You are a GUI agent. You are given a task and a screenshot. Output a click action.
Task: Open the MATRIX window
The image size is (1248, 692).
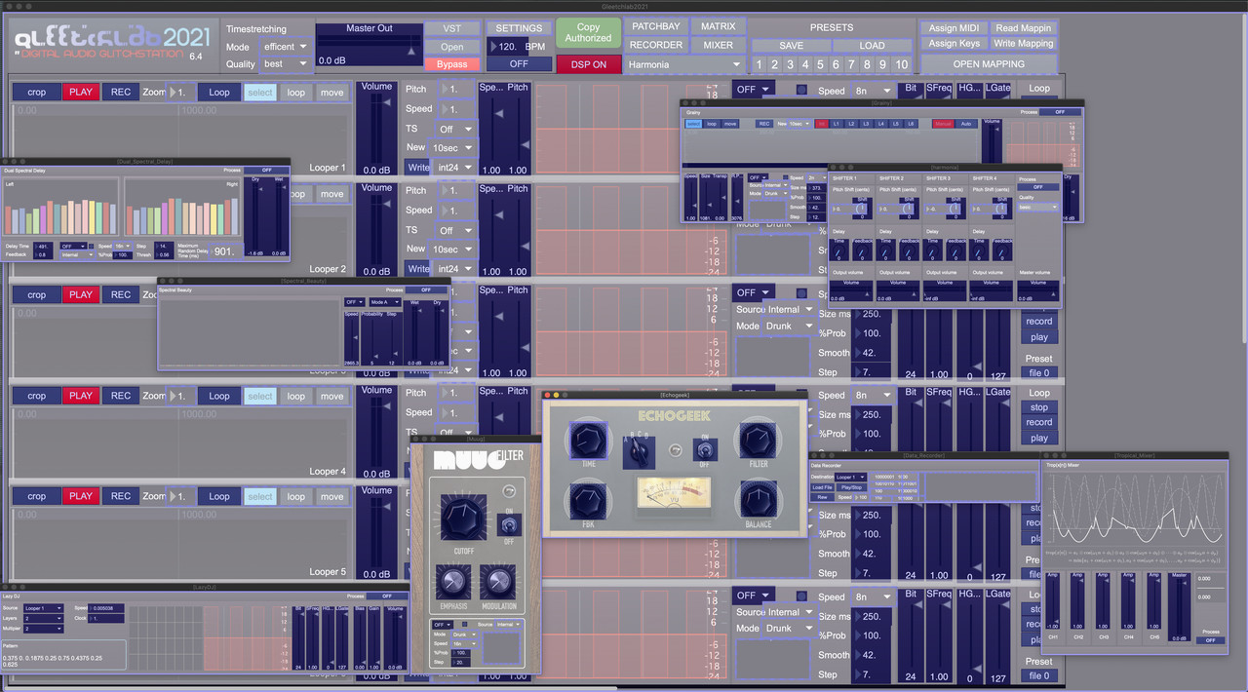[x=719, y=26]
